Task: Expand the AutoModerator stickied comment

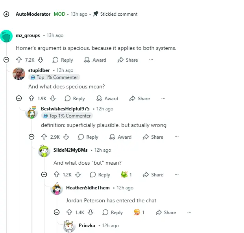Action: (x=6, y=14)
